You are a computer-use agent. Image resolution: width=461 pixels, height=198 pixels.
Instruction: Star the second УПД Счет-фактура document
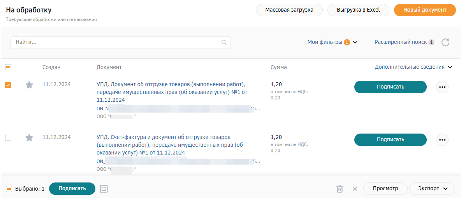29,137
